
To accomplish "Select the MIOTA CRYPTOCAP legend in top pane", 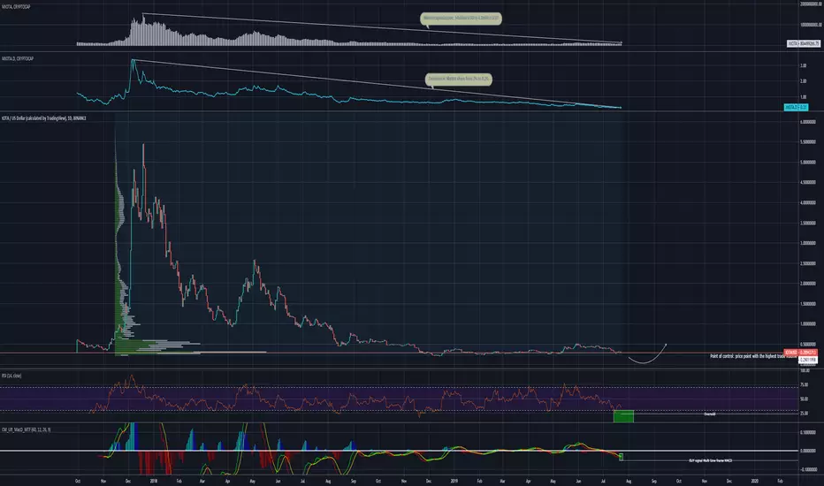I will coord(16,7).
